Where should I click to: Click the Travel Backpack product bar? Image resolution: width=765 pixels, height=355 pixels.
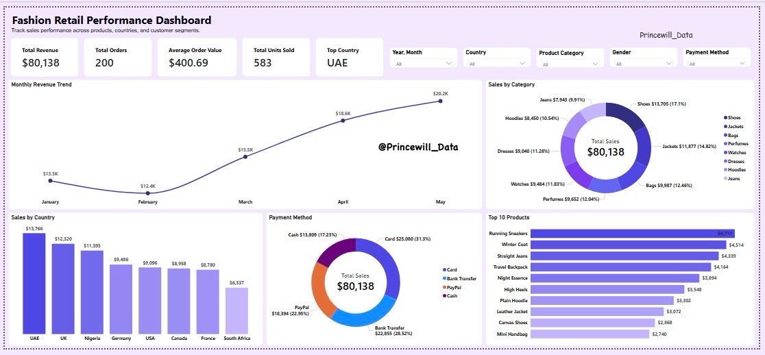620,267
